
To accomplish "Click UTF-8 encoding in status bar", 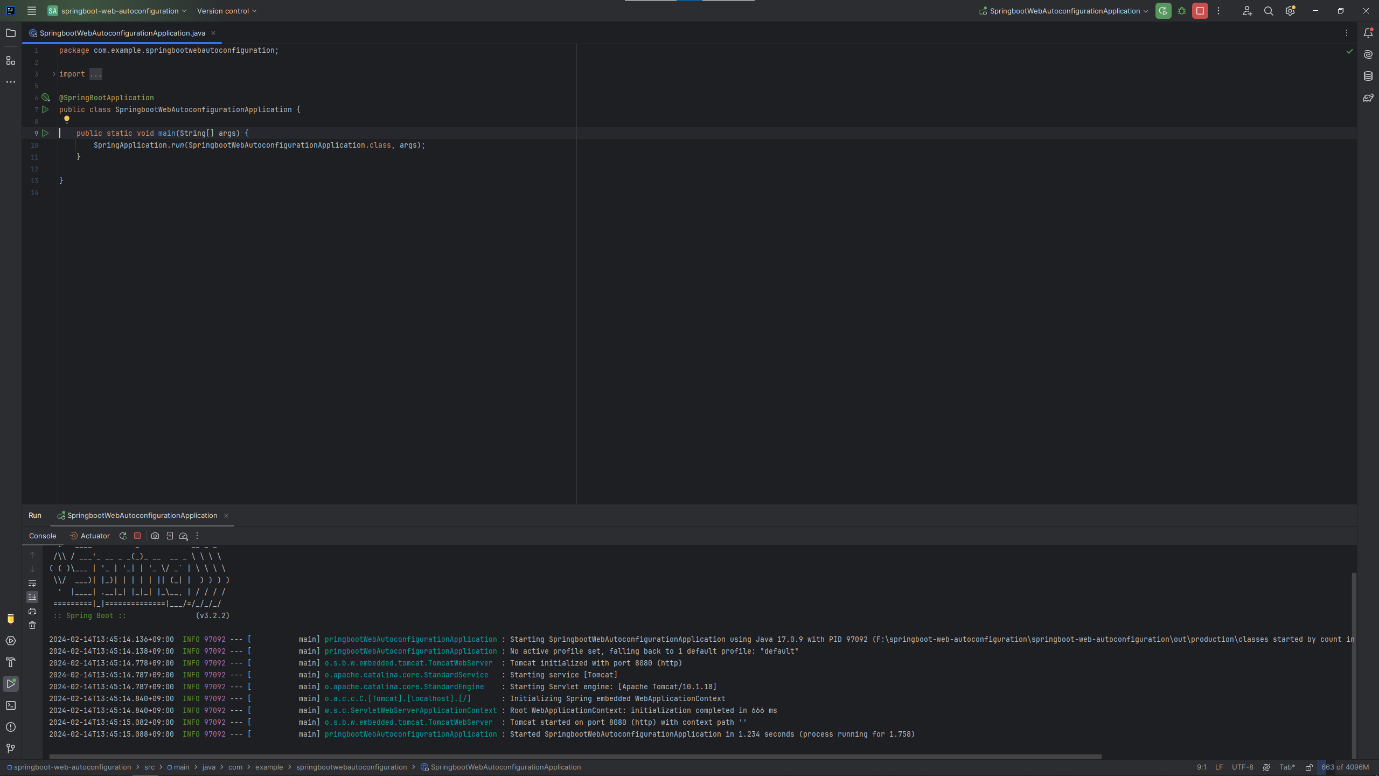I will coord(1242,767).
